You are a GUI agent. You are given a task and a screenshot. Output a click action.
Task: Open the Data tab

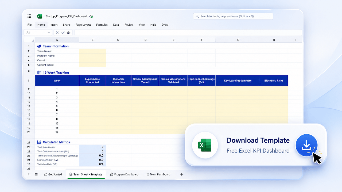click(x=116, y=25)
